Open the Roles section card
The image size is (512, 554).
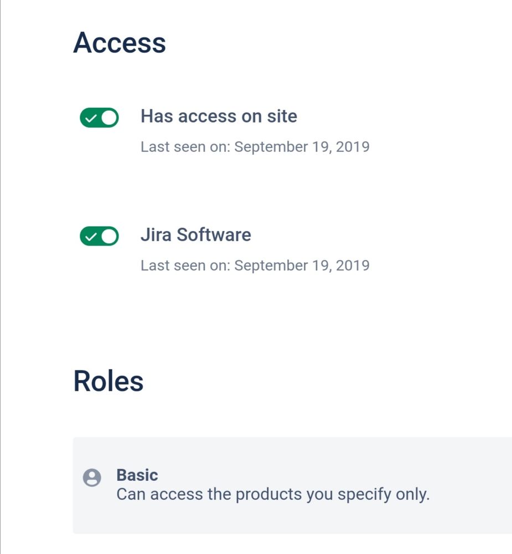[x=255, y=484]
